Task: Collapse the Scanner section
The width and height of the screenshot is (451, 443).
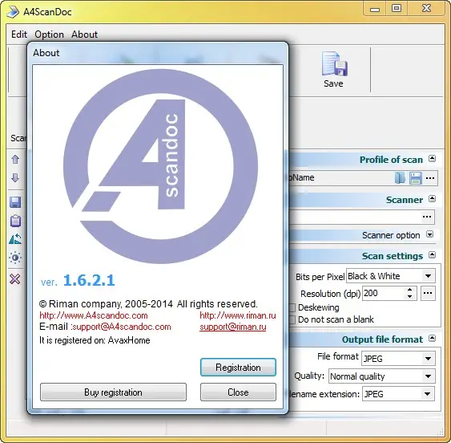Action: click(432, 198)
